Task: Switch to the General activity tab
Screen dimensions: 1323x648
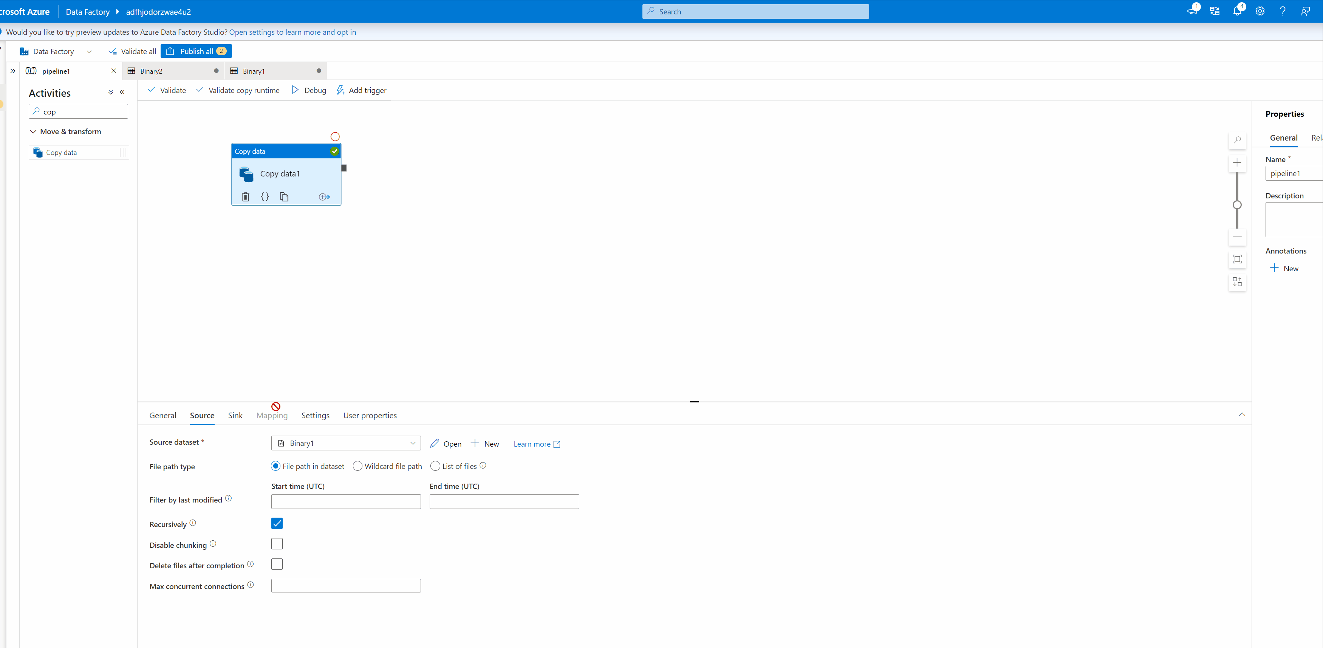Action: pyautogui.click(x=163, y=415)
